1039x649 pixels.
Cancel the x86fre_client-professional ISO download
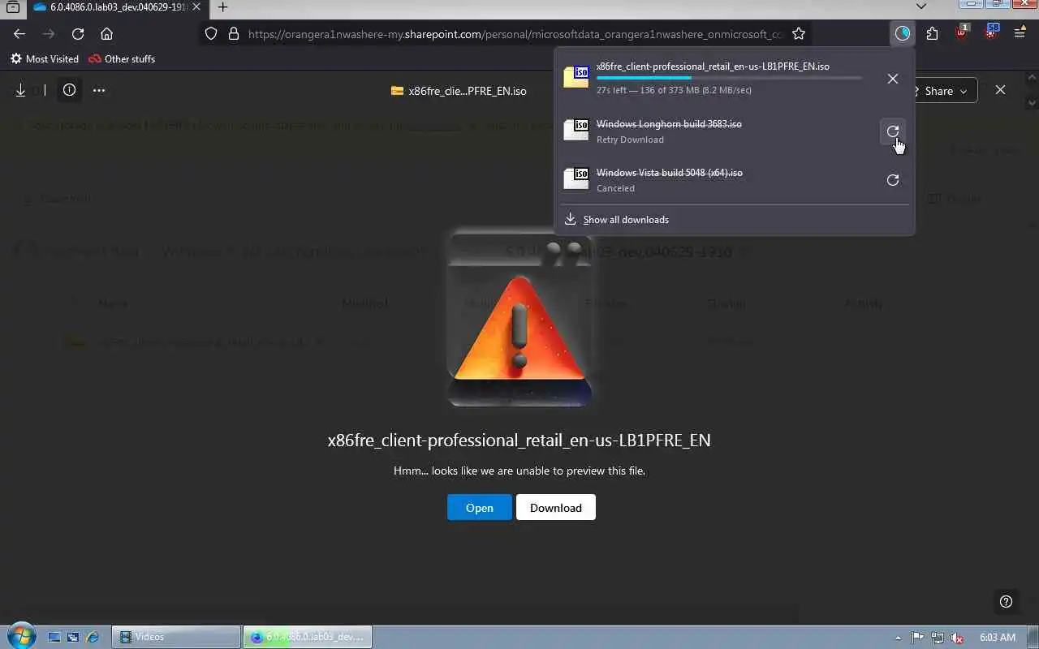tap(893, 79)
